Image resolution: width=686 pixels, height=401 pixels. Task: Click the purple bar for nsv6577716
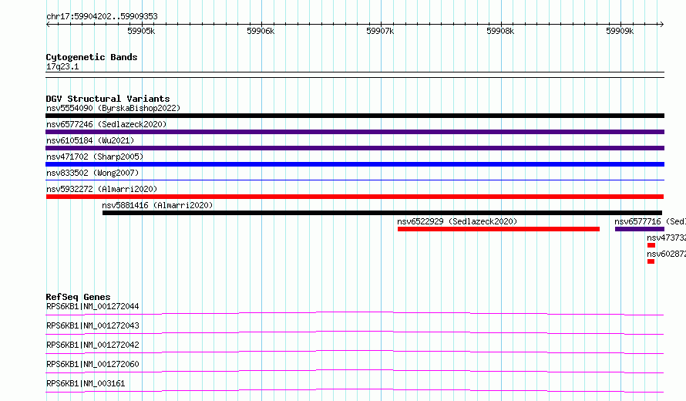click(640, 229)
